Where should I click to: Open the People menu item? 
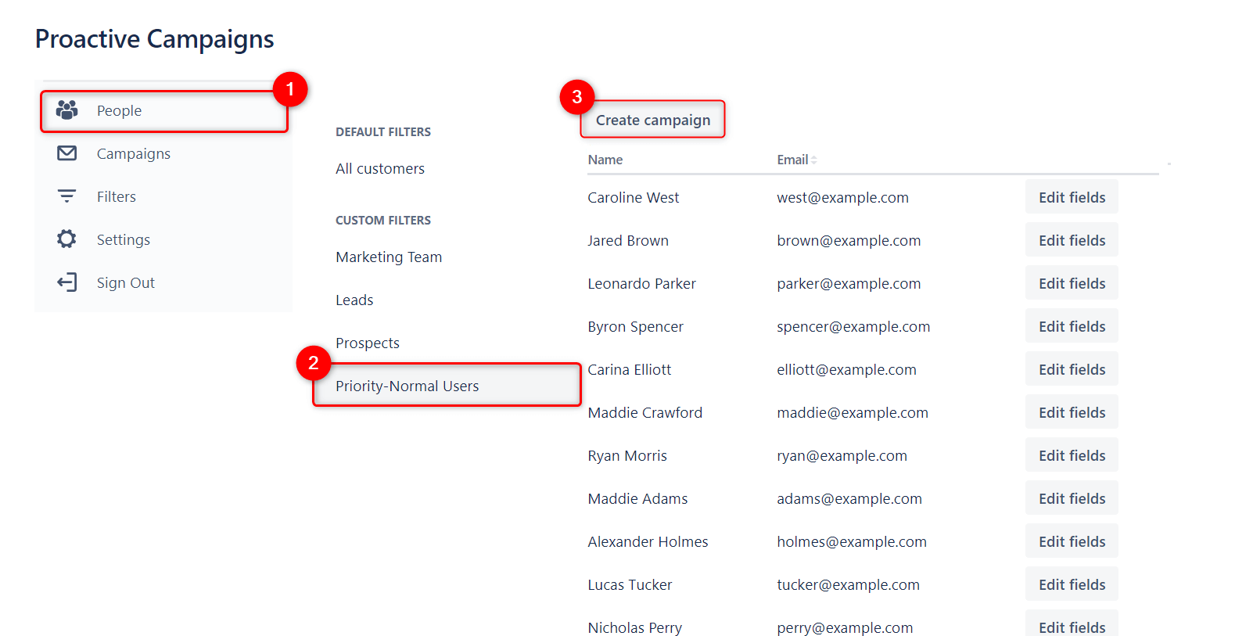coord(164,111)
